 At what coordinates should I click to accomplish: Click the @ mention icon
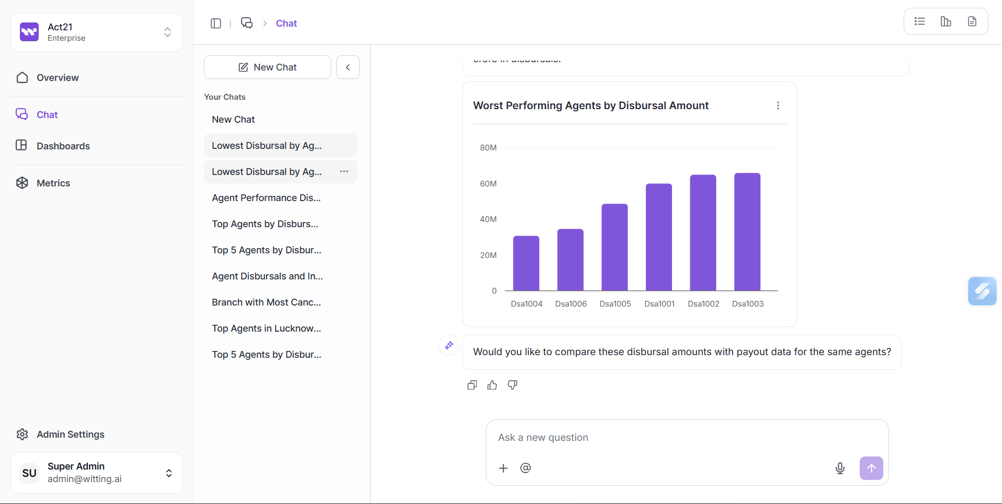[526, 468]
